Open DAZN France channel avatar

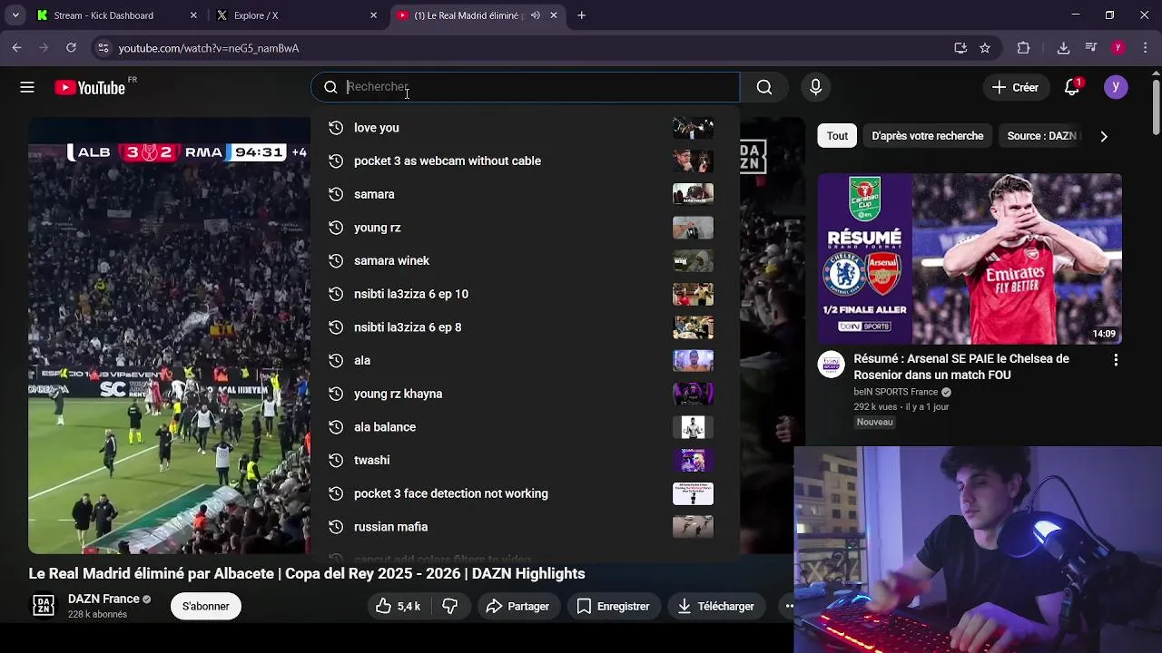44,606
